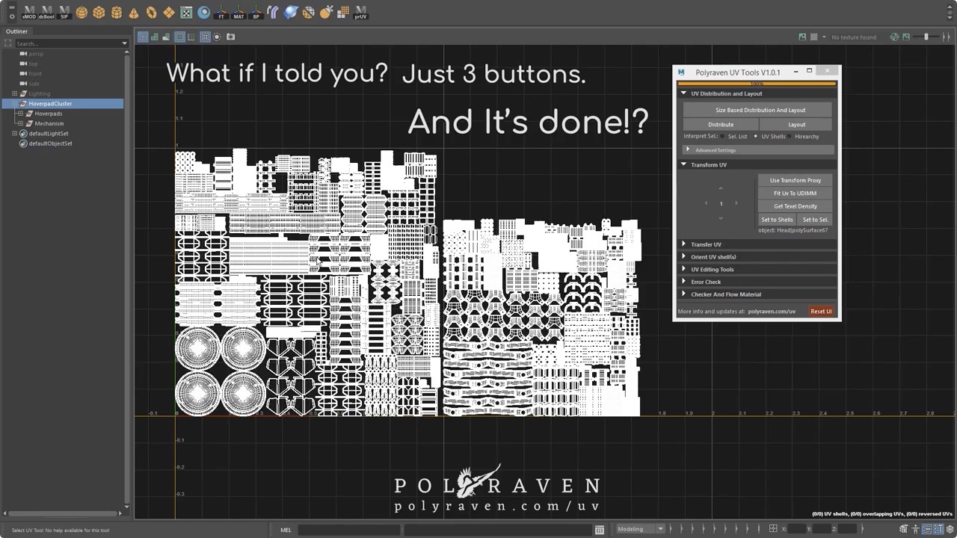Image resolution: width=957 pixels, height=538 pixels.
Task: Select HoverpadCluster in the Outliner
Action: [x=50, y=103]
